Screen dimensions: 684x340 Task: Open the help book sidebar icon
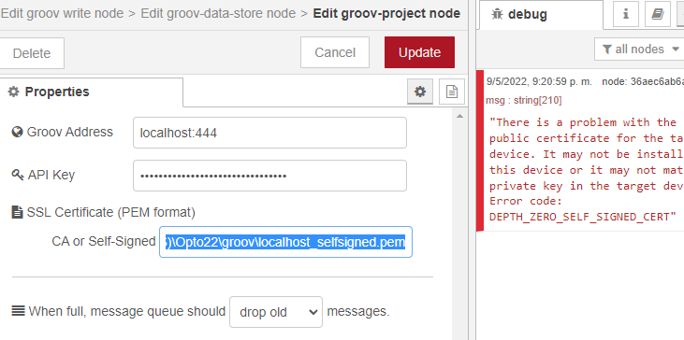[658, 14]
